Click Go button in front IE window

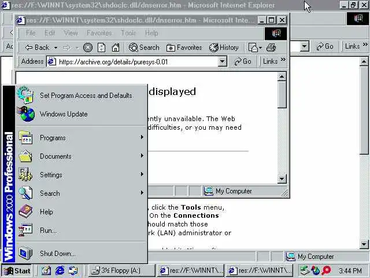coord(243,61)
